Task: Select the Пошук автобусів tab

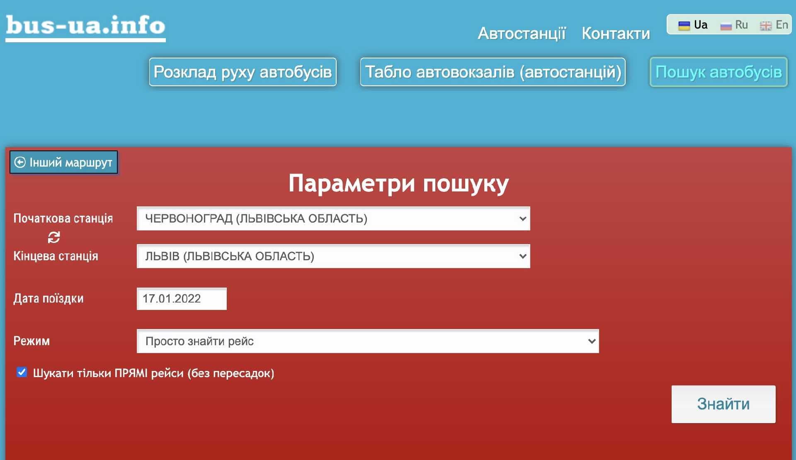Action: pos(718,72)
